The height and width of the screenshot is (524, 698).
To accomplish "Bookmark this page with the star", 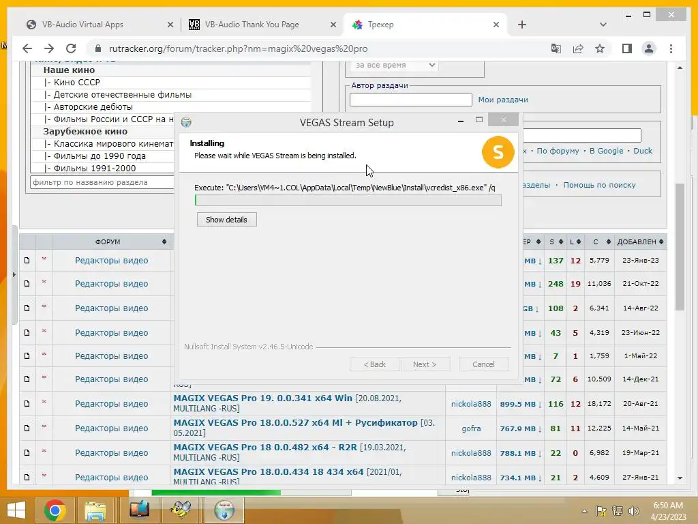I will point(600,48).
